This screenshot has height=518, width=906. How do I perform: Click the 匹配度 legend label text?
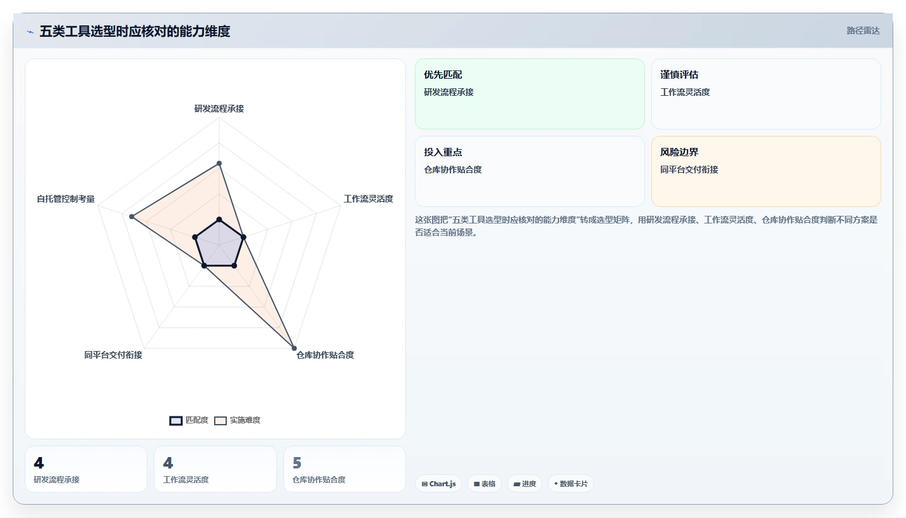(197, 420)
